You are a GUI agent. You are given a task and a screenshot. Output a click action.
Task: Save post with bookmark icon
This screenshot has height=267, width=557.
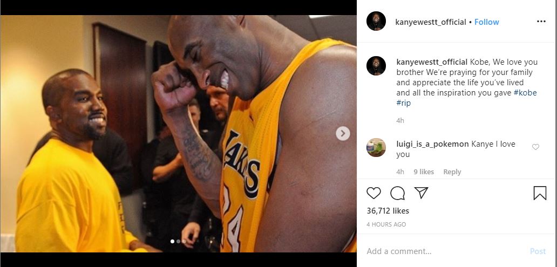click(x=540, y=193)
